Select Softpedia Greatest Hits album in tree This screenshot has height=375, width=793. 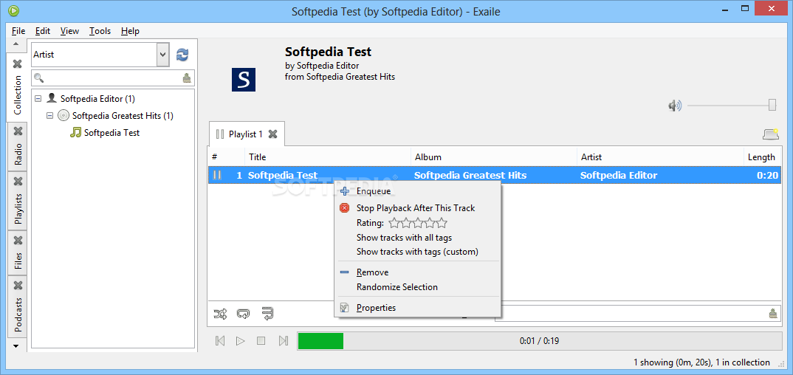[x=123, y=116]
